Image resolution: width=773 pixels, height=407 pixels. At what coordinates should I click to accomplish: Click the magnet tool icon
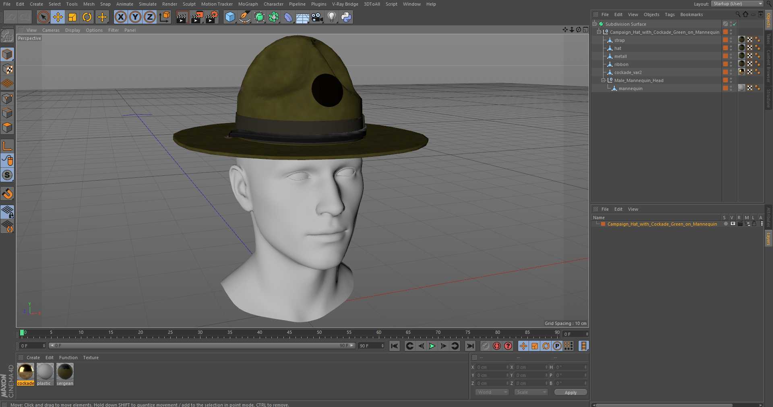7,193
